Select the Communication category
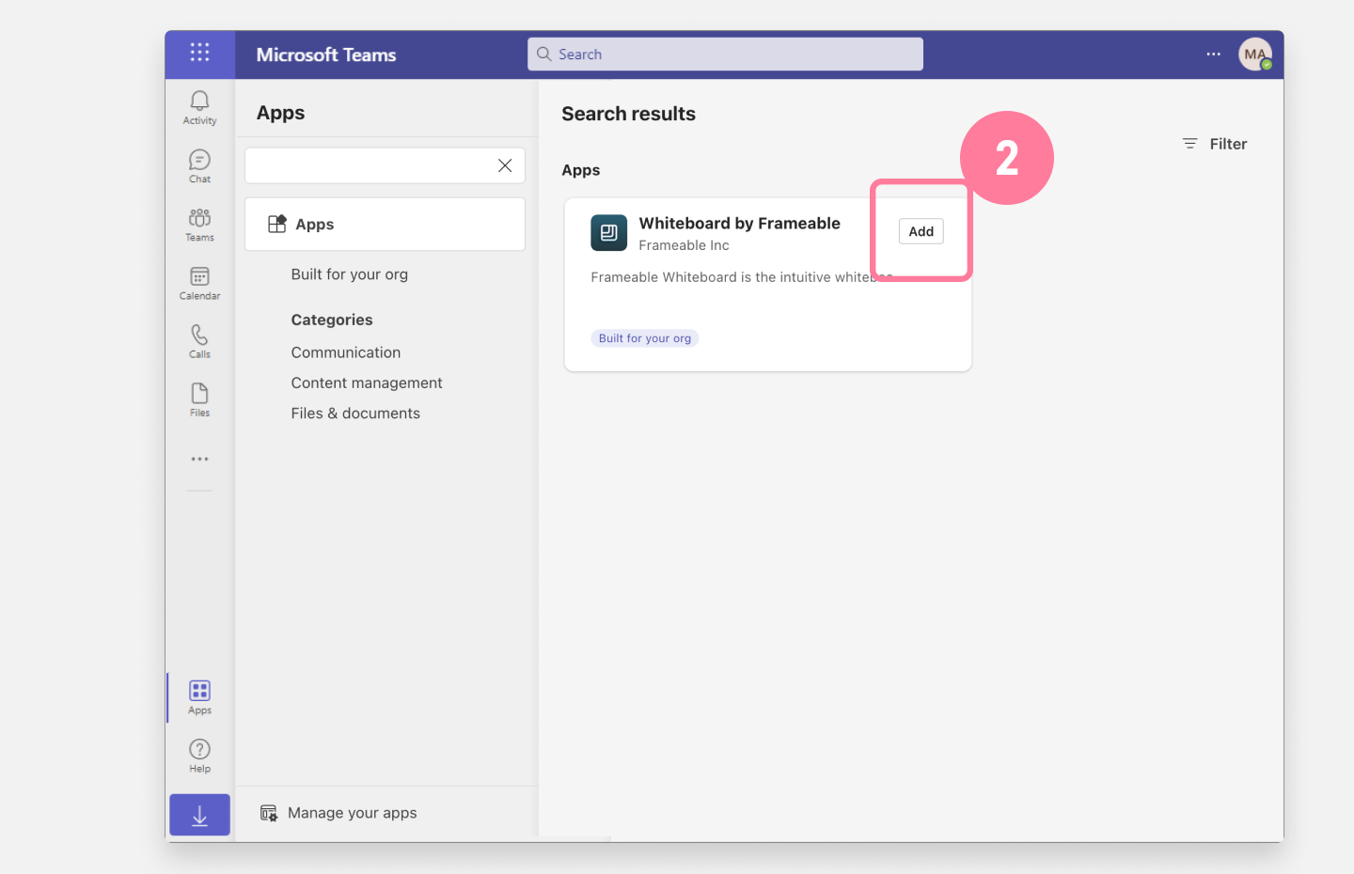The width and height of the screenshot is (1354, 874). 346,352
